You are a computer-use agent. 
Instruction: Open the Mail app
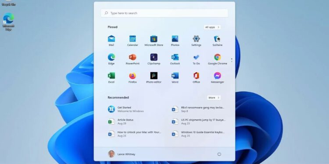click(x=111, y=41)
